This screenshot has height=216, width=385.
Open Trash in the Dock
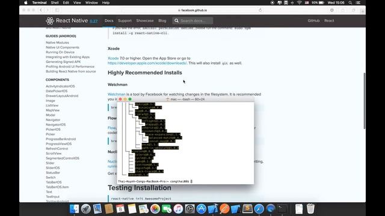coord(310,209)
